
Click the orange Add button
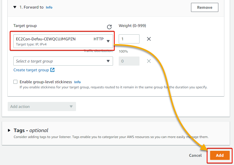(220, 155)
